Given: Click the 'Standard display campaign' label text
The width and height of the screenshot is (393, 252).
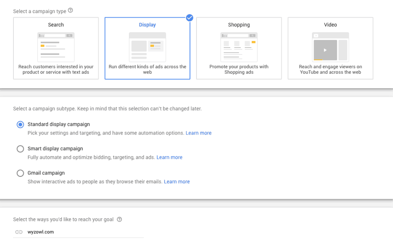Looking at the screenshot, I should (59, 124).
